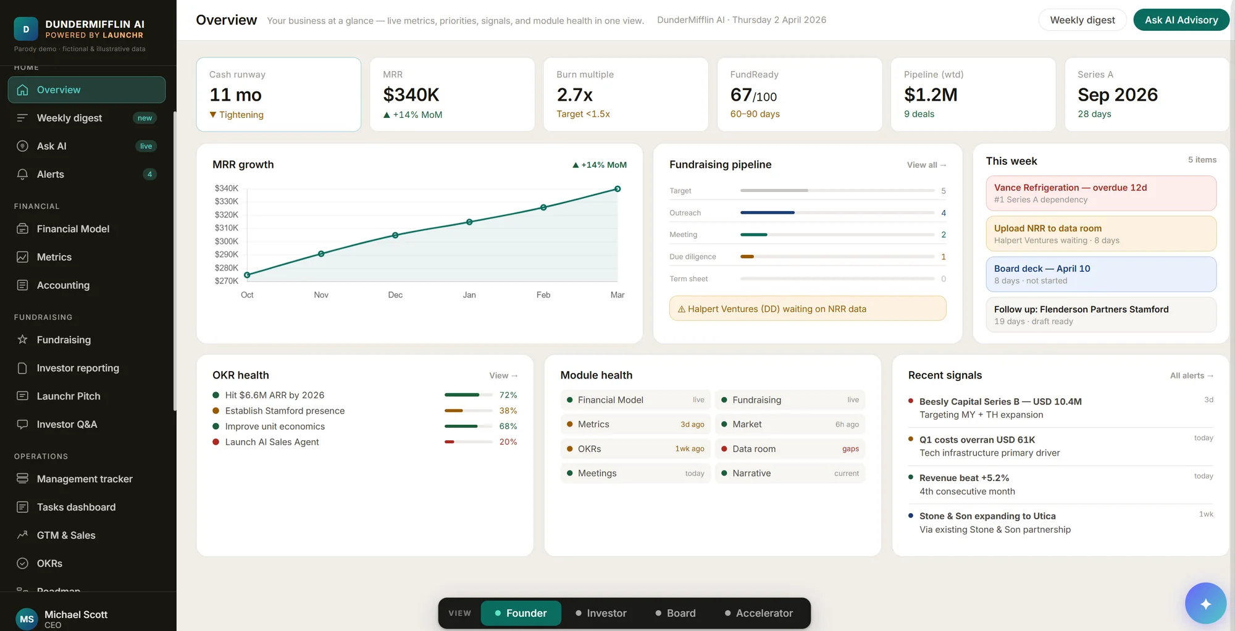Open Q1 costs overran USD 61K signal

click(1060, 446)
